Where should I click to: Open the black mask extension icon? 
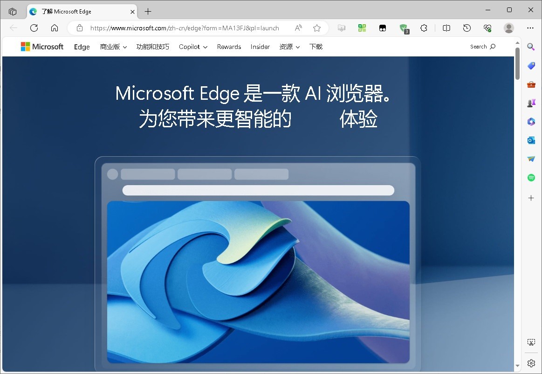click(x=383, y=28)
